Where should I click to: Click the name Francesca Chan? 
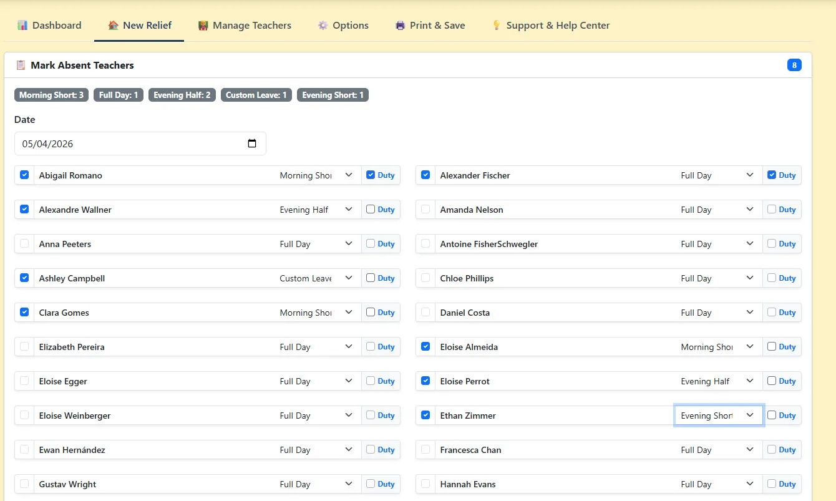470,450
